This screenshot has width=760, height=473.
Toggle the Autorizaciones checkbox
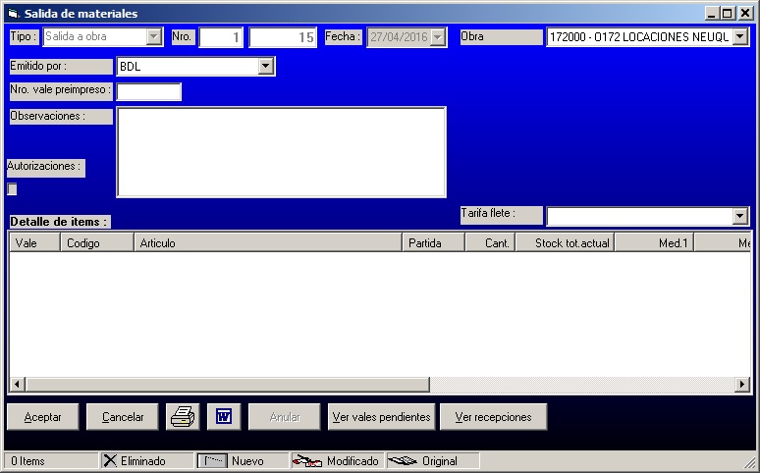[x=12, y=189]
